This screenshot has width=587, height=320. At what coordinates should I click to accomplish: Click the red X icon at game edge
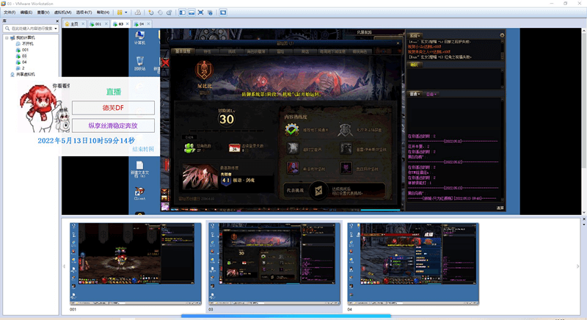pyautogui.click(x=164, y=62)
